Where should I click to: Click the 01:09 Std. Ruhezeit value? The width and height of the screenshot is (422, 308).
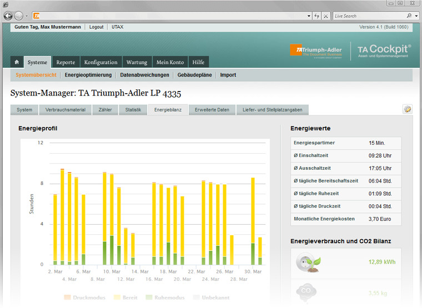[380, 194]
